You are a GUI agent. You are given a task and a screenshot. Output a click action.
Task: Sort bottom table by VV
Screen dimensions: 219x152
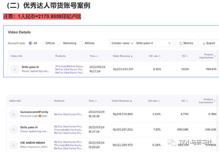(x=187, y=101)
